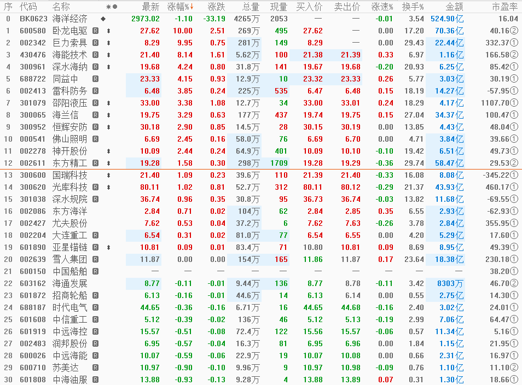Screen dimensions: 522x385
Task: Click 雷科防务 amount 14.27亿
Action: 449,91
